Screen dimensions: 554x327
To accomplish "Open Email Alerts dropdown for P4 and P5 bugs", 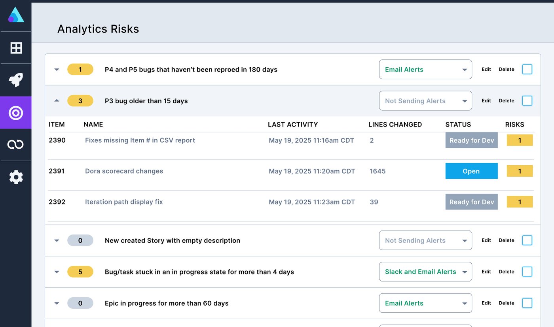I will pyautogui.click(x=425, y=70).
